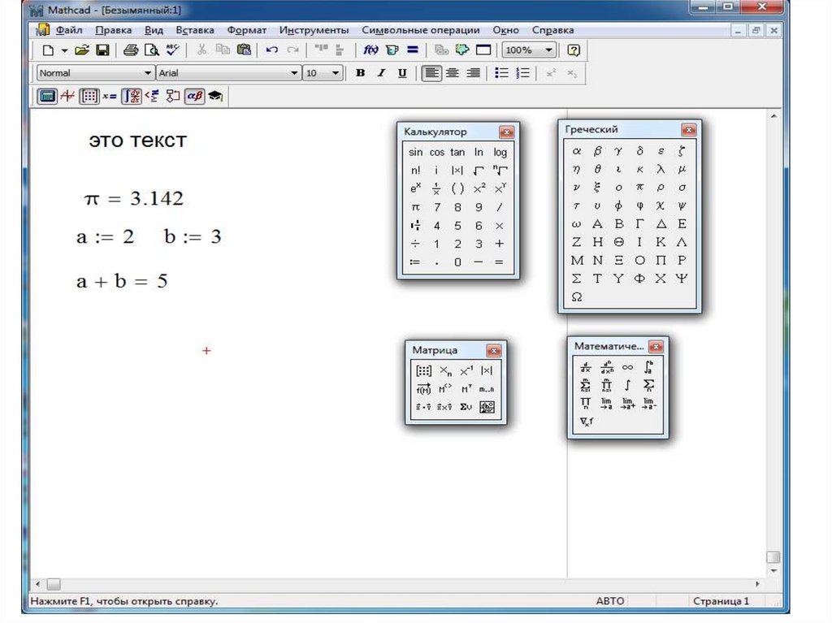Screen dimensions: 832x623
Task: Open the Graph palette button
Action: [x=67, y=96]
